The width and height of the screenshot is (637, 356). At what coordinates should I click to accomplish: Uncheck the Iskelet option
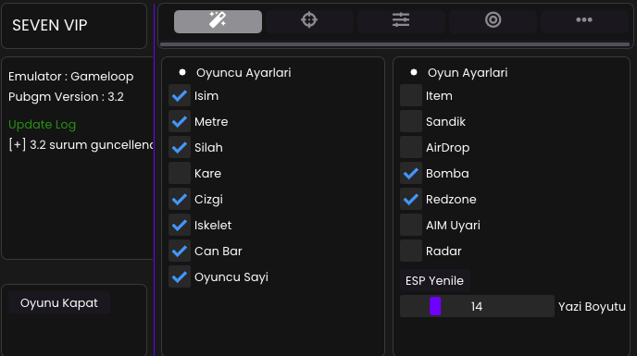180,226
